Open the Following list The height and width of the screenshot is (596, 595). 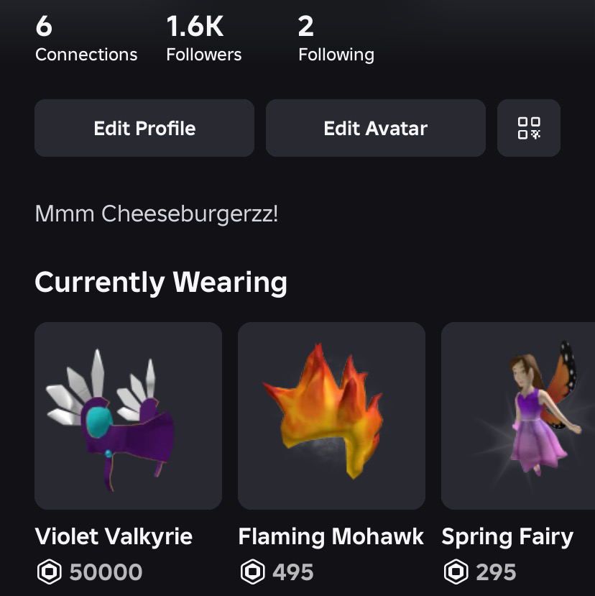pyautogui.click(x=336, y=40)
